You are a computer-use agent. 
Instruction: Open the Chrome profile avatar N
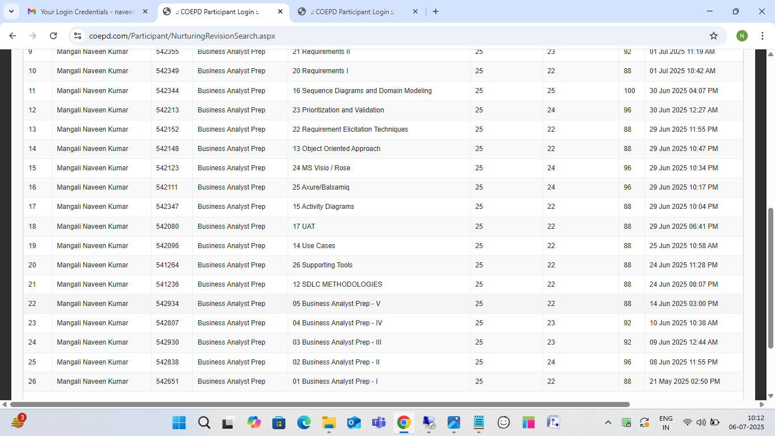pyautogui.click(x=742, y=36)
